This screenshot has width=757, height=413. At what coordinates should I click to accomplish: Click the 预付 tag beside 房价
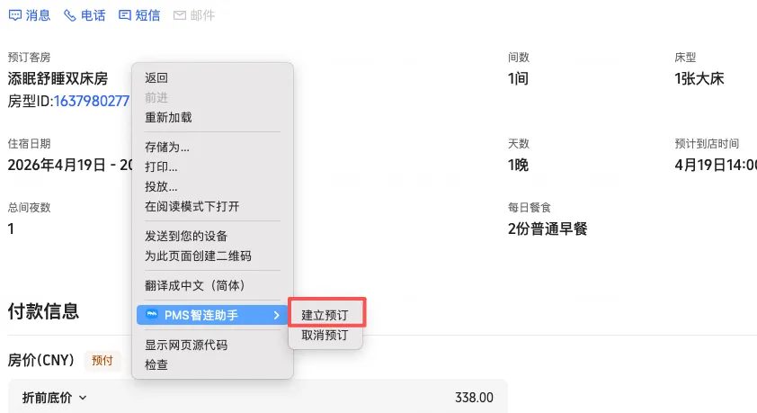[x=102, y=360]
